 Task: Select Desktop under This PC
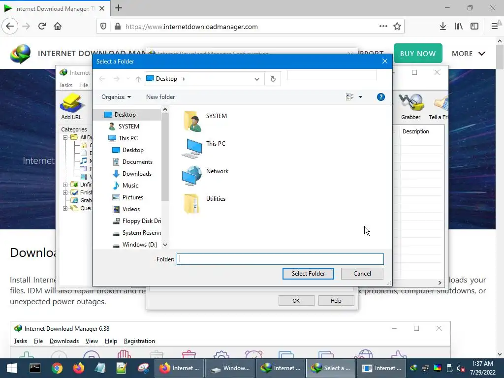pos(133,150)
